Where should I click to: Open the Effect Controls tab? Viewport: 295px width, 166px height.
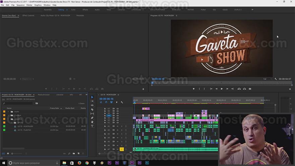pyautogui.click(x=28, y=16)
